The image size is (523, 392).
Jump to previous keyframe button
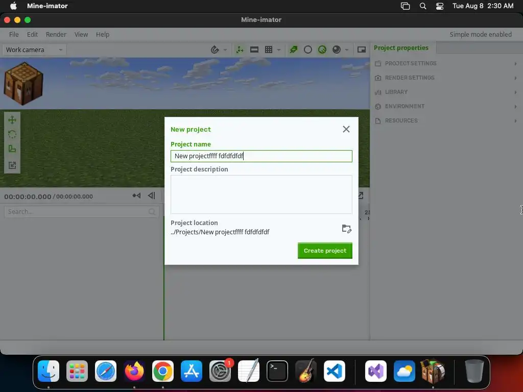point(136,195)
